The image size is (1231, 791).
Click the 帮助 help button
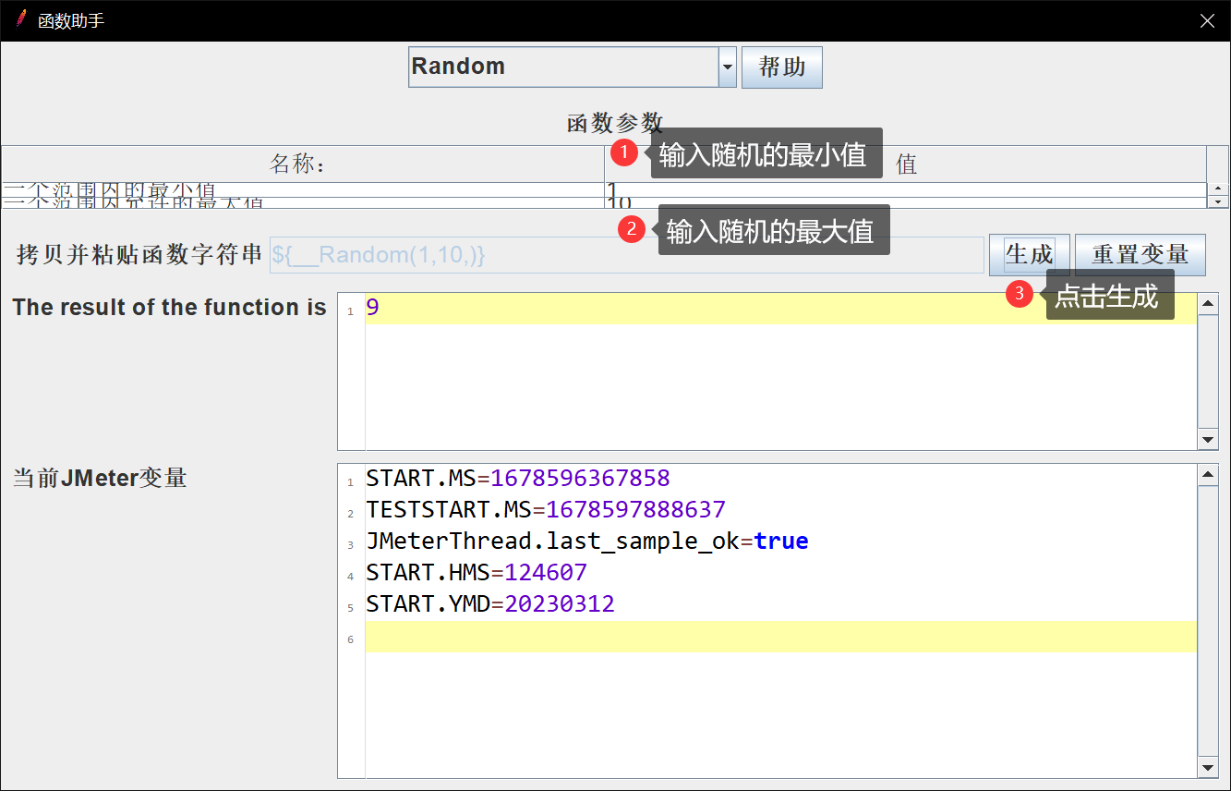tap(781, 67)
